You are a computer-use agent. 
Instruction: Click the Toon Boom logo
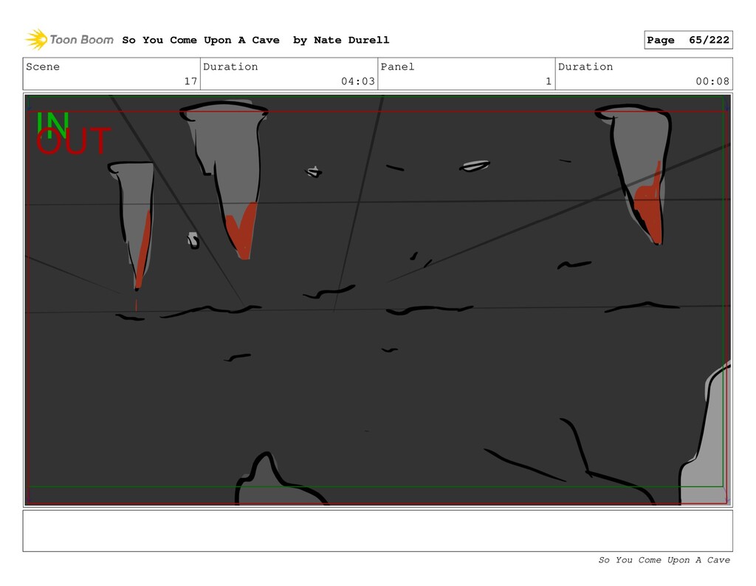(69, 40)
